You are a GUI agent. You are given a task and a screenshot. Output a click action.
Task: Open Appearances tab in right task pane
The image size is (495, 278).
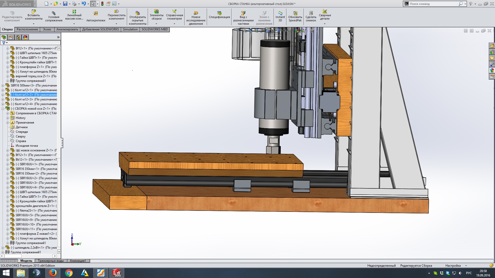[492, 70]
